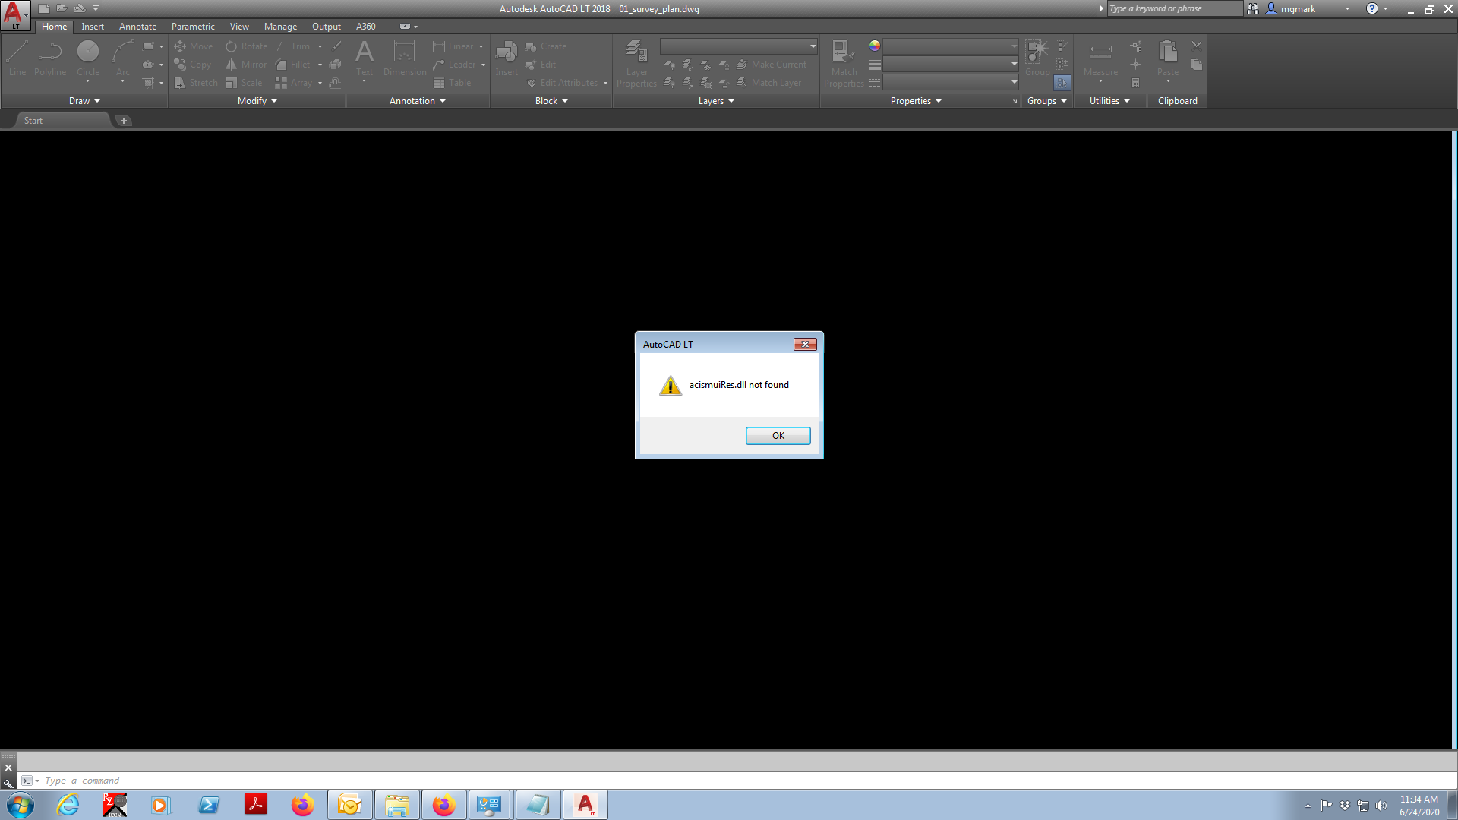Open the View ribbon tab
This screenshot has height=820, width=1458.
coord(239,27)
